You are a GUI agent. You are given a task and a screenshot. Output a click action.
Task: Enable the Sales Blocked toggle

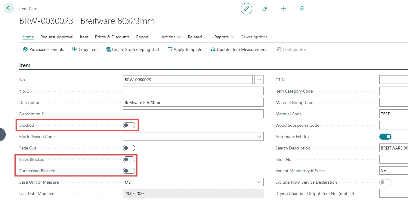click(x=129, y=159)
